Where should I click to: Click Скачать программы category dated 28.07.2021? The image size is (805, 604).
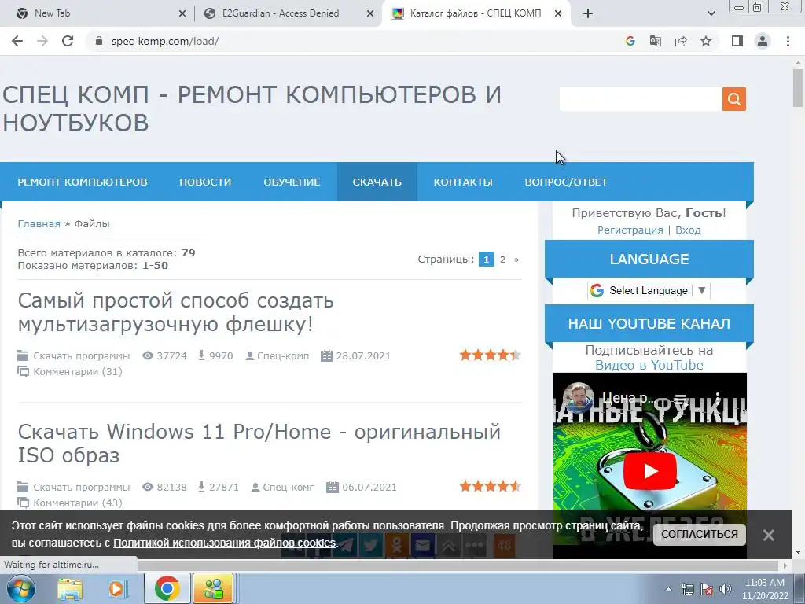coord(82,356)
